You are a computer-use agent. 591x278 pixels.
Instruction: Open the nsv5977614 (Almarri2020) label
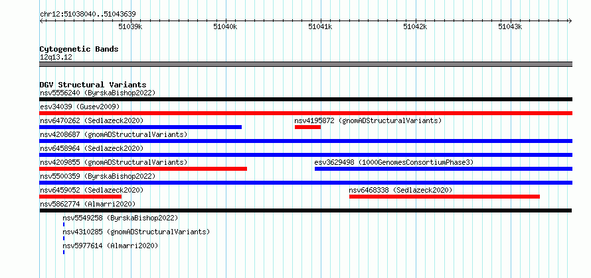(x=110, y=246)
